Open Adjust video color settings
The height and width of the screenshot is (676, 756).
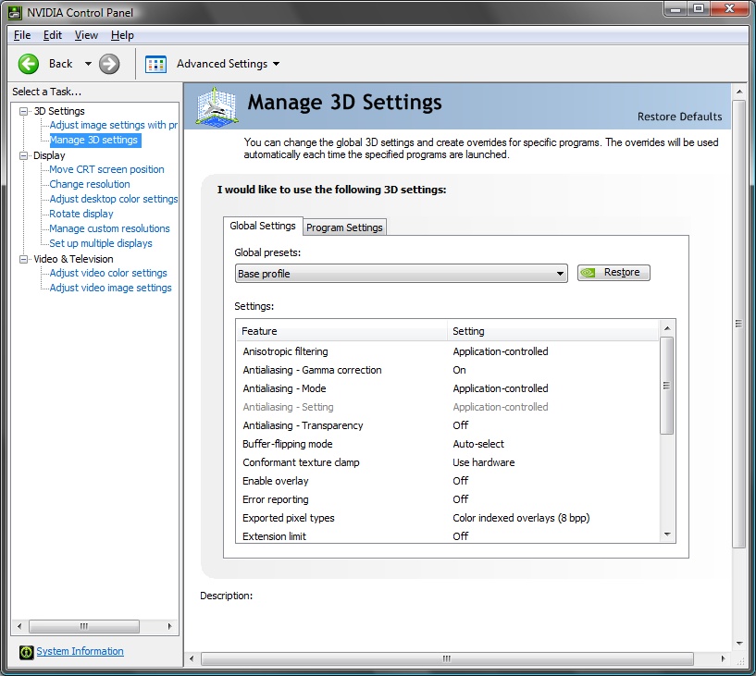(108, 273)
